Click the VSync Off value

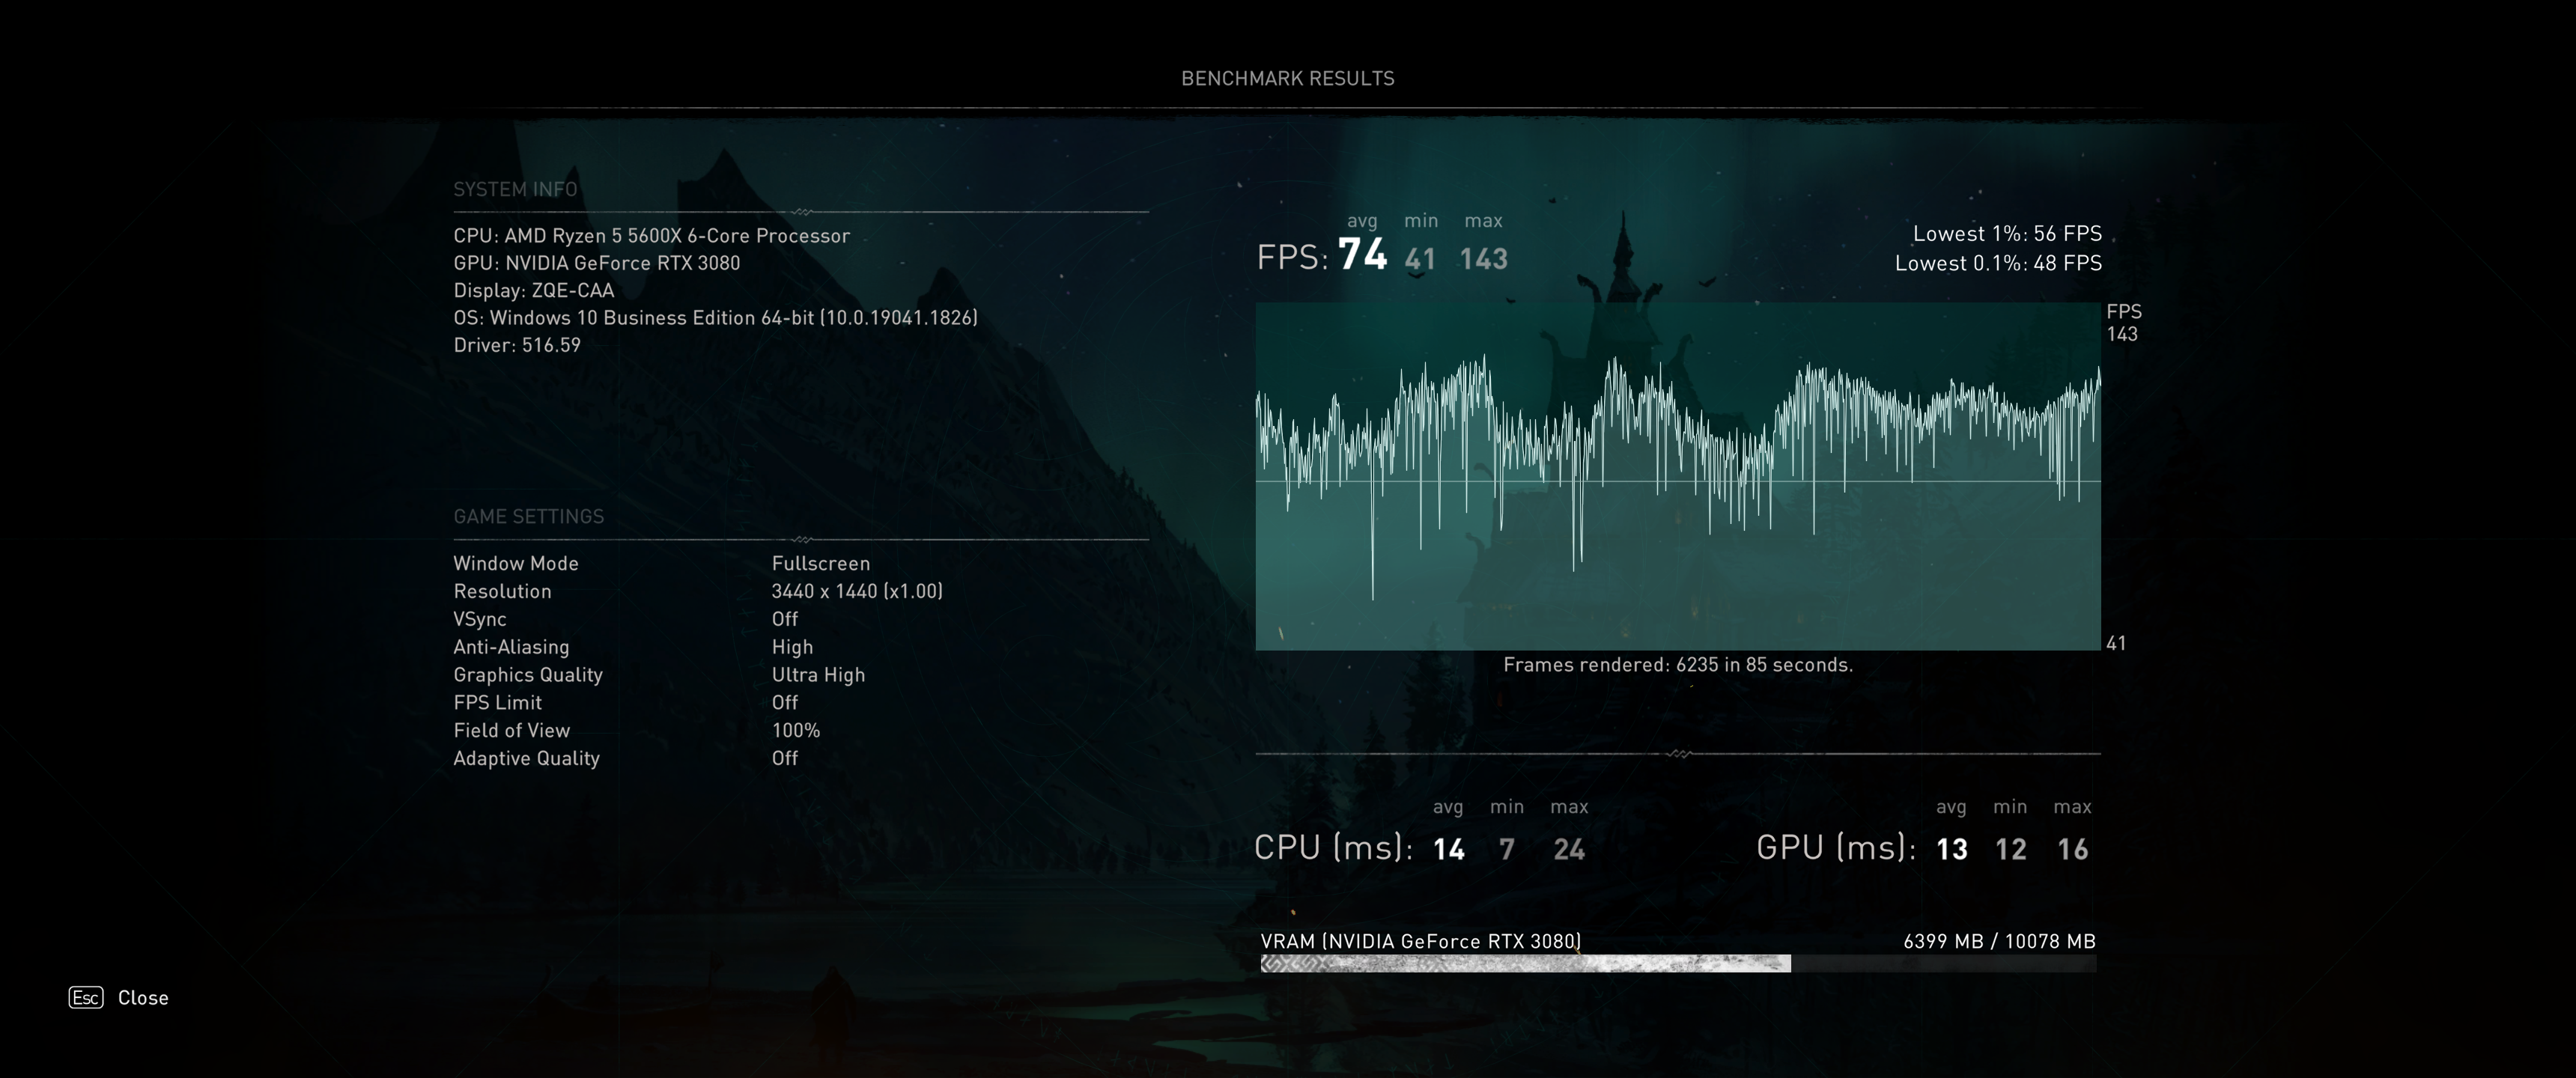pos(784,619)
